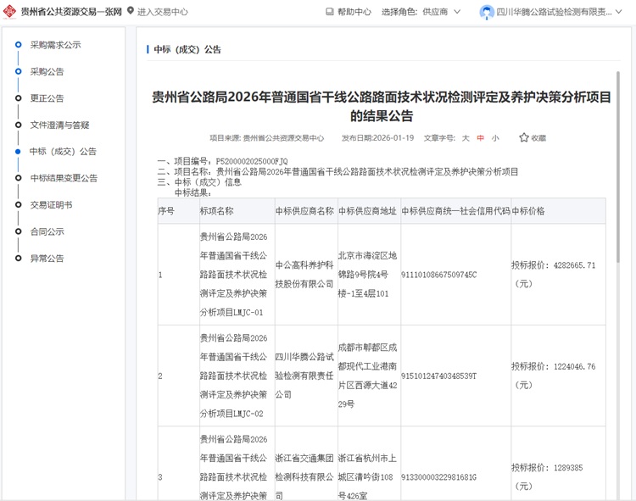The height and width of the screenshot is (501, 636).
Task: Click project number P5200002025000FJQ
Action: point(252,161)
